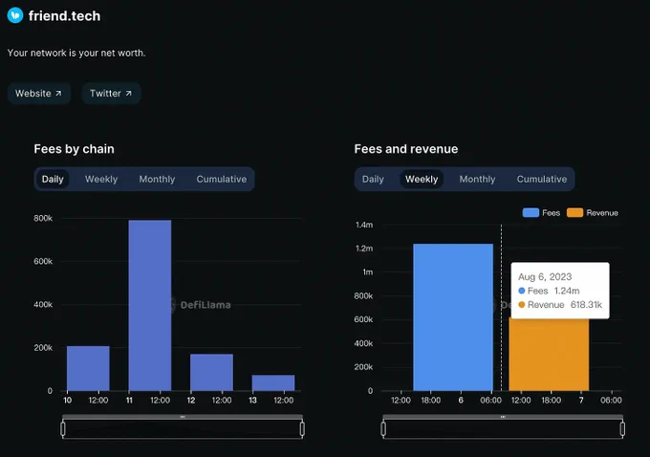Click right zoom handle under Fees by chain
The width and height of the screenshot is (650, 457).
coord(302,429)
